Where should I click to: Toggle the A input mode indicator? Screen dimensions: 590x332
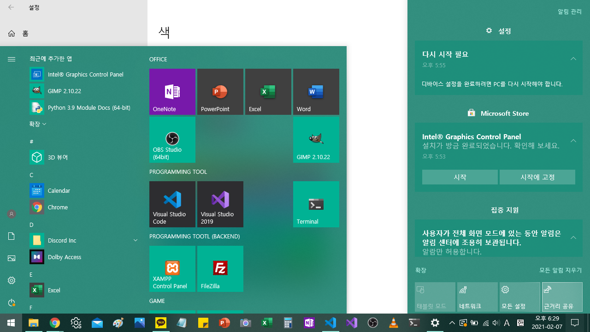[507, 323]
